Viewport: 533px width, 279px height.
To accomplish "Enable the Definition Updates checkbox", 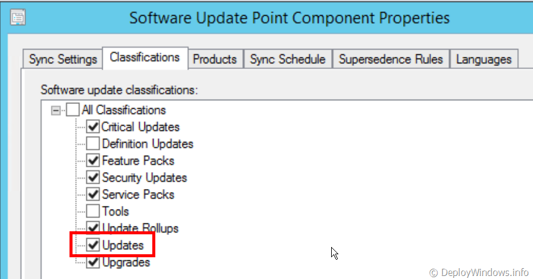I will 93,144.
